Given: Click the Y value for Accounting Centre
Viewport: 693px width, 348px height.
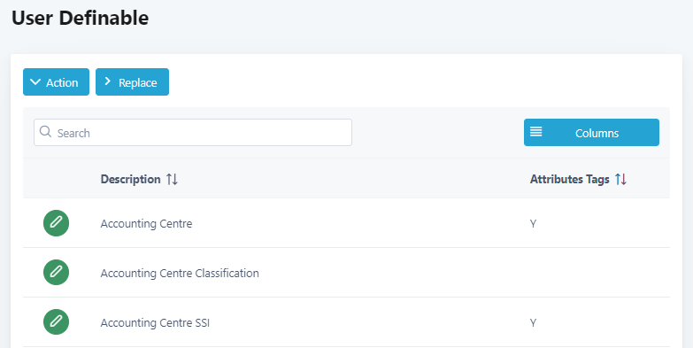Looking at the screenshot, I should pyautogui.click(x=533, y=224).
